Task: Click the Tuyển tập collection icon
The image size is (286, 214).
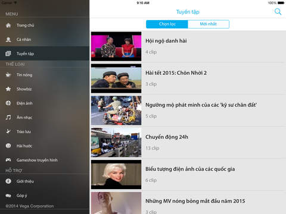Action: point(8,53)
